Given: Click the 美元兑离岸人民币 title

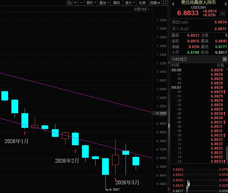Looking at the screenshot, I should [198, 2].
